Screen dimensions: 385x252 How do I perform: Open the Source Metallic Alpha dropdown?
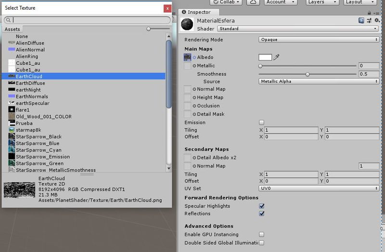319,81
